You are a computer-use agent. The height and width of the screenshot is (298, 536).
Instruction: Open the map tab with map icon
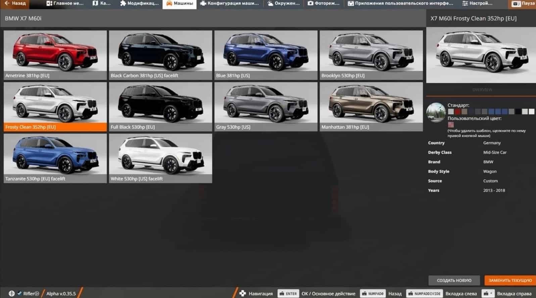101,3
